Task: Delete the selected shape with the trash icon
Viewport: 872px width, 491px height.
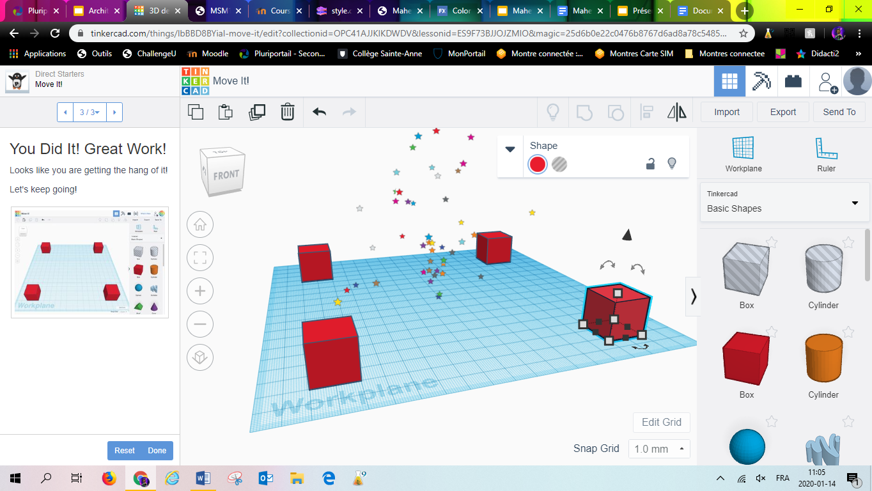Action: pyautogui.click(x=287, y=112)
